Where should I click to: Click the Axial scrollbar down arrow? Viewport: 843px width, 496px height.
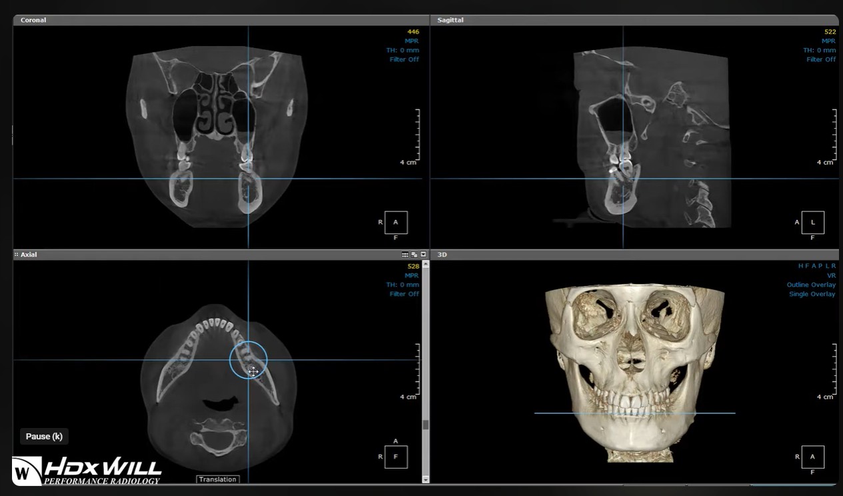[426, 479]
